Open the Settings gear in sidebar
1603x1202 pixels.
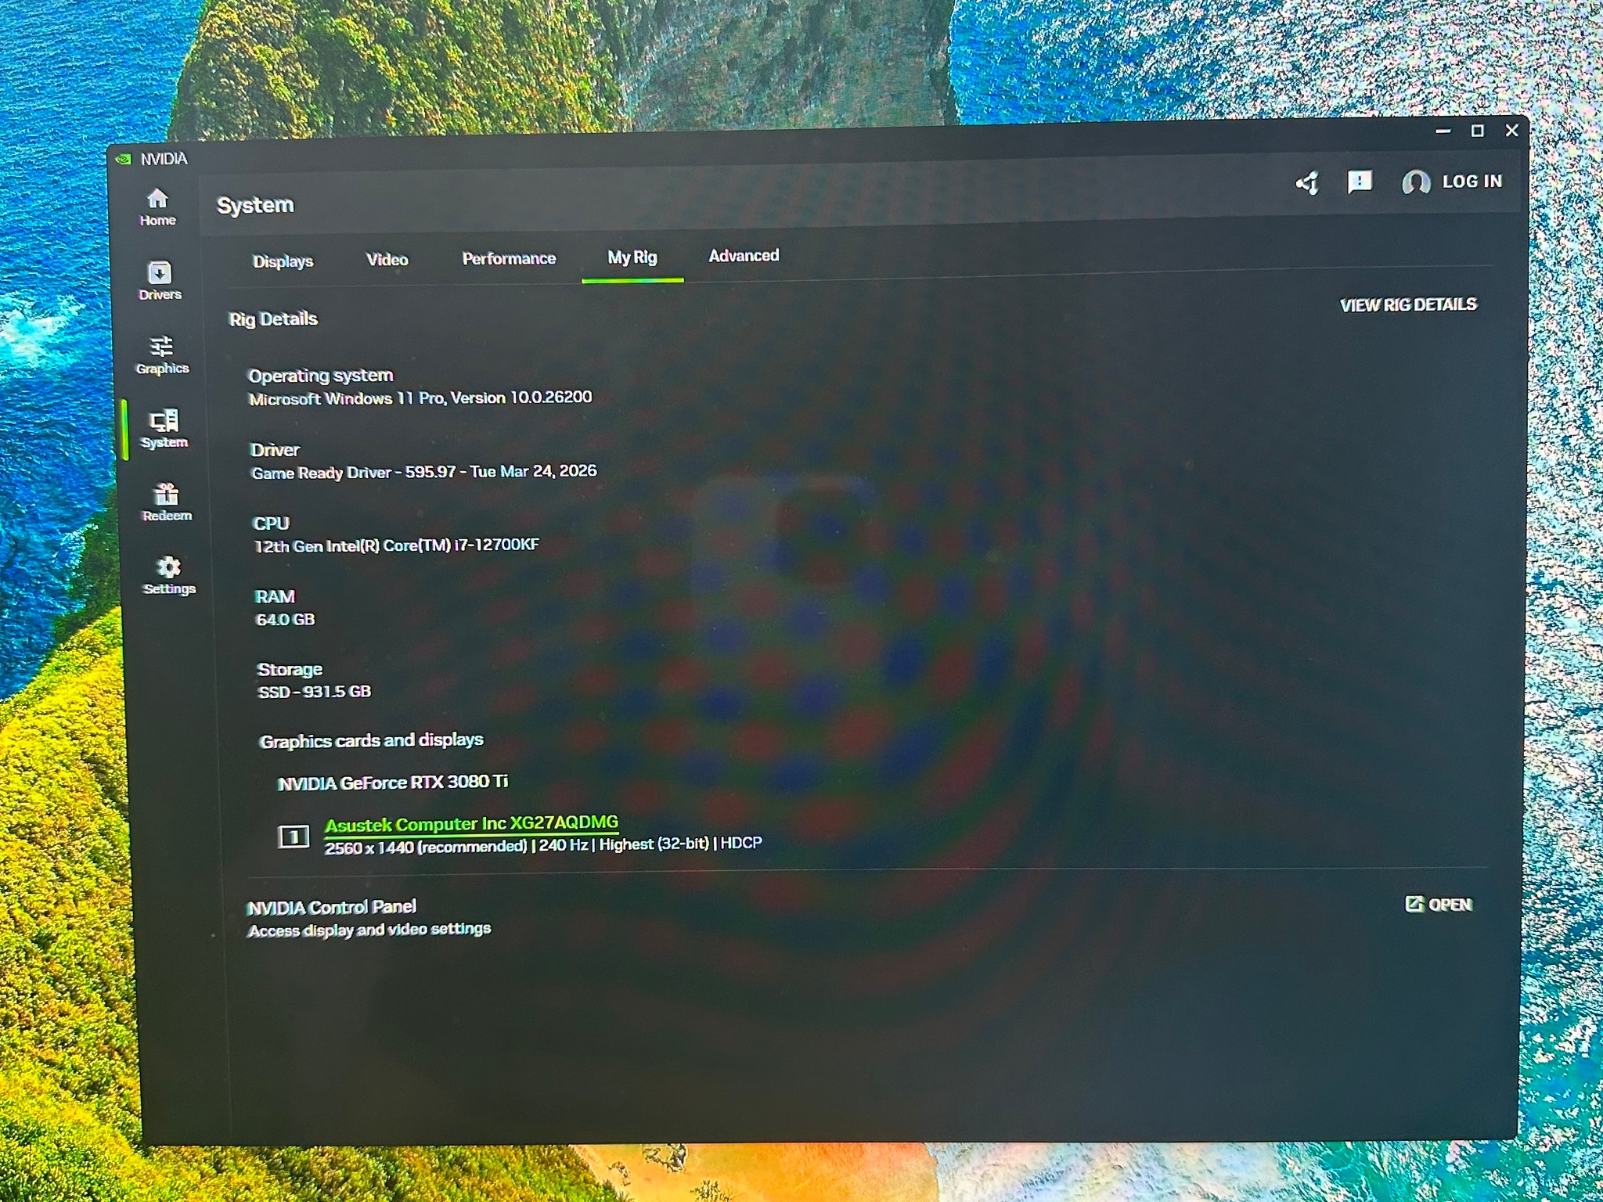(x=169, y=576)
